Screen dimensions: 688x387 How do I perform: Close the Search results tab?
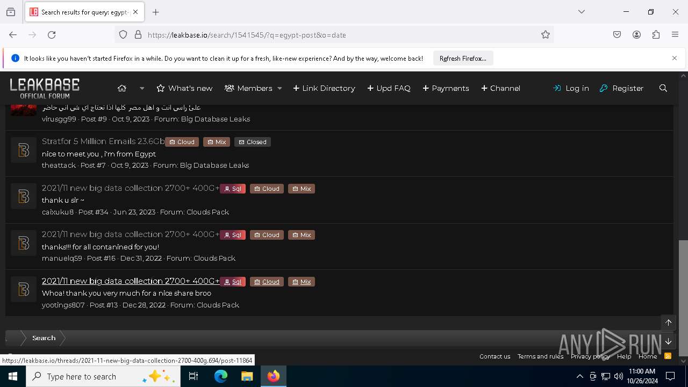pos(135,12)
